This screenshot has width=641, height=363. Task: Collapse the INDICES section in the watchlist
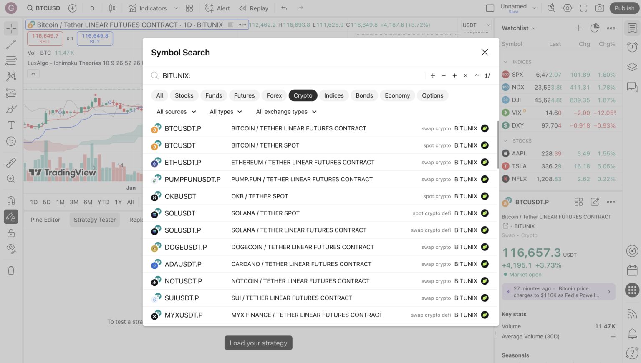(505, 62)
